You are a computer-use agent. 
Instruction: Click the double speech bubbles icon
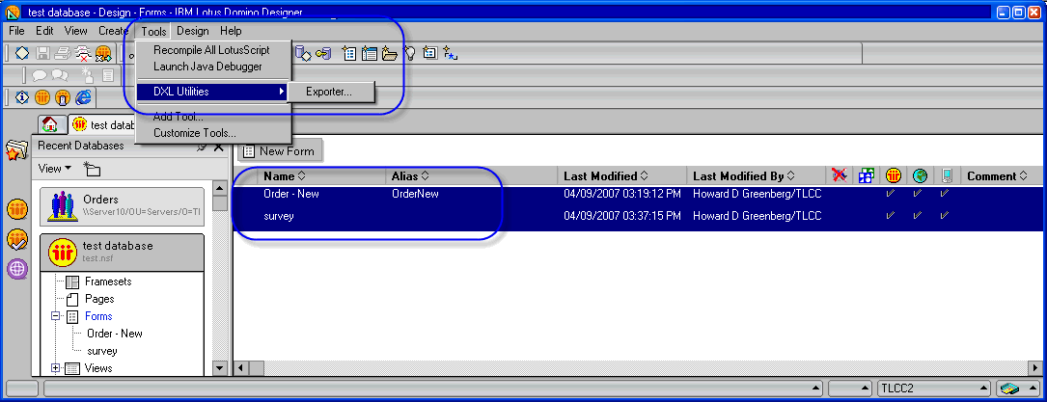(60, 75)
